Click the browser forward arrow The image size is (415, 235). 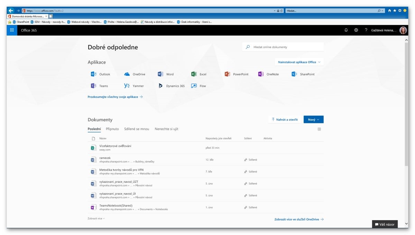pos(18,11)
